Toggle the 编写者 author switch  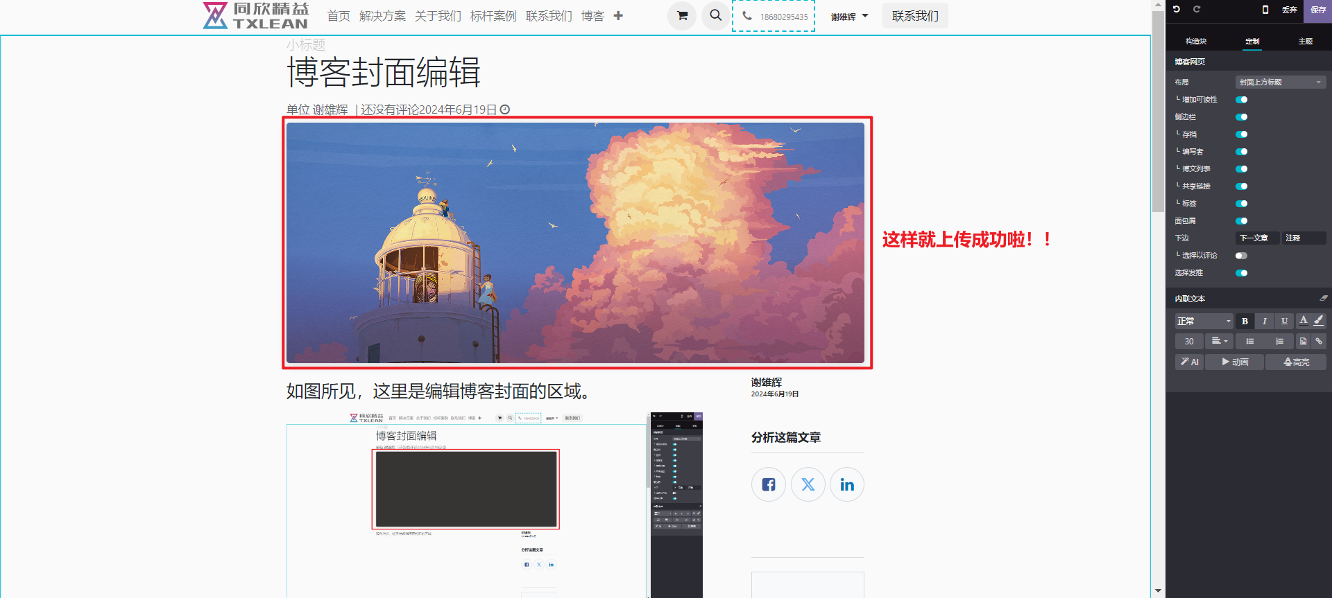(1242, 152)
